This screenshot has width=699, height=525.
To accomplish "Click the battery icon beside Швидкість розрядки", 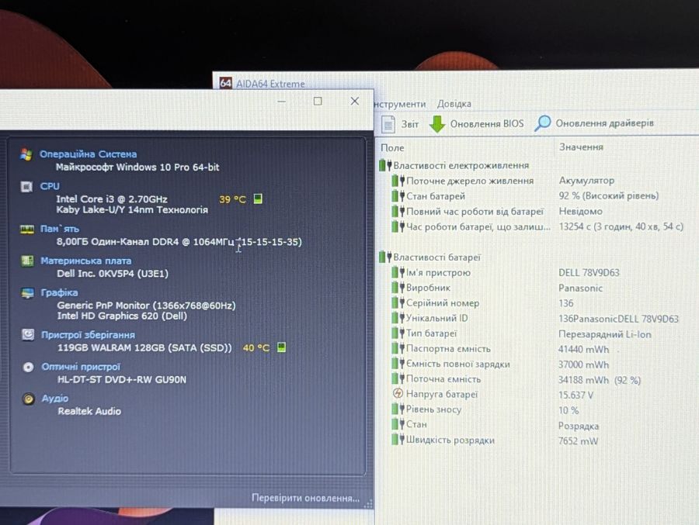I will (398, 440).
